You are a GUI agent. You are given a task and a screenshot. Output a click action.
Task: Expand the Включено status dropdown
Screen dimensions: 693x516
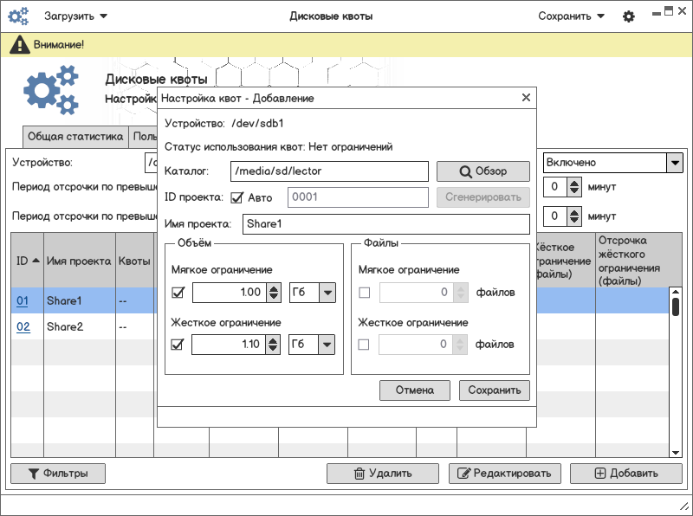674,163
